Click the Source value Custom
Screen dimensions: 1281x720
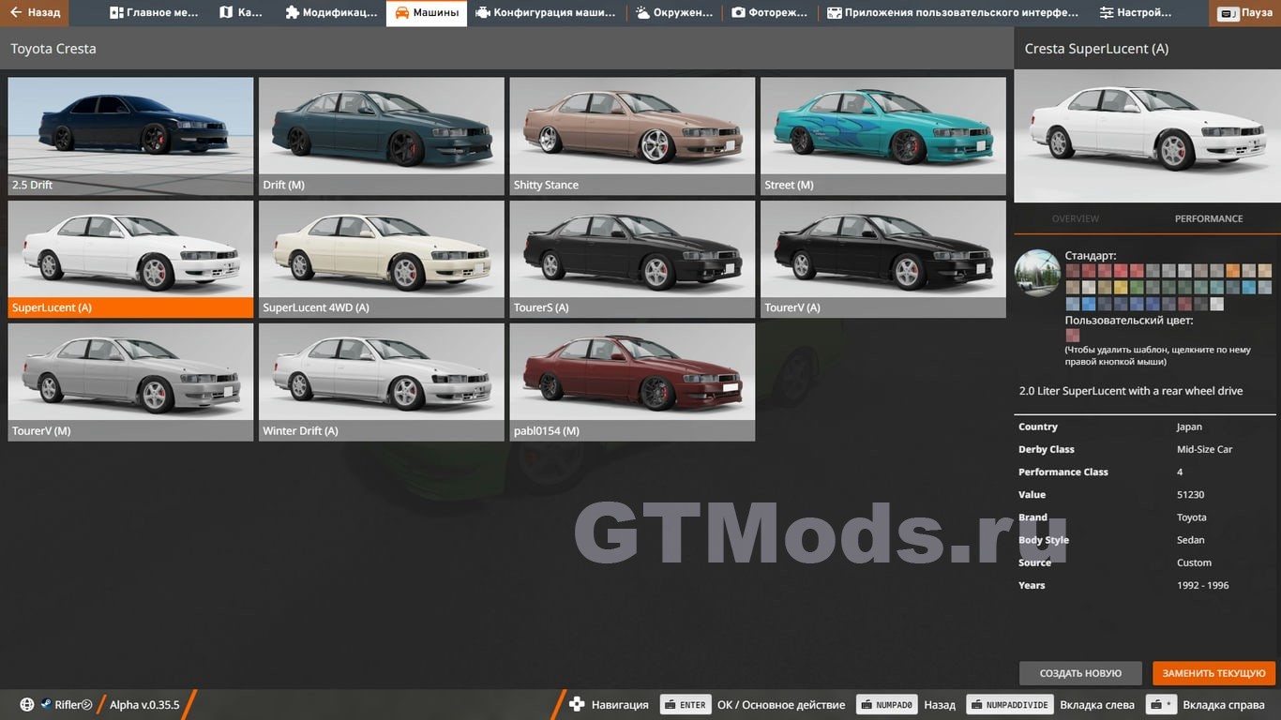coord(1194,562)
